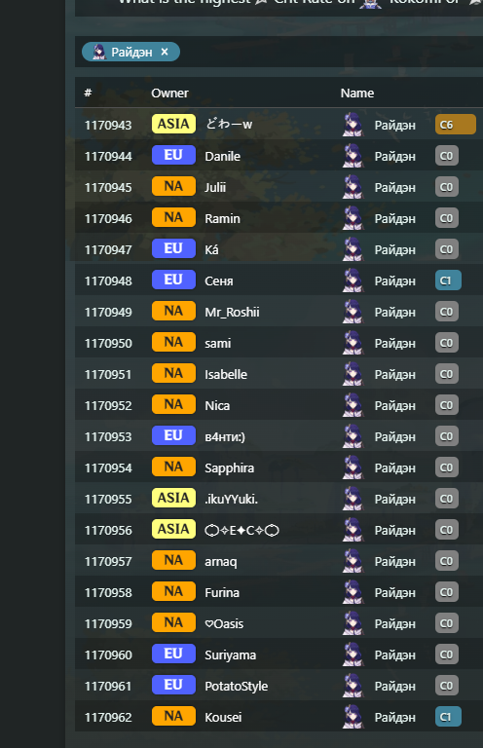Image resolution: width=483 pixels, height=748 pixels.
Task: Sort by the Owner column header
Action: coord(169,93)
